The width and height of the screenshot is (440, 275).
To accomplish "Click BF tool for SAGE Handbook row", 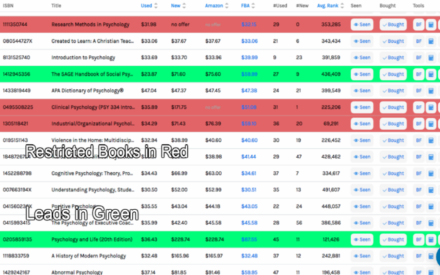I will pyautogui.click(x=419, y=74).
